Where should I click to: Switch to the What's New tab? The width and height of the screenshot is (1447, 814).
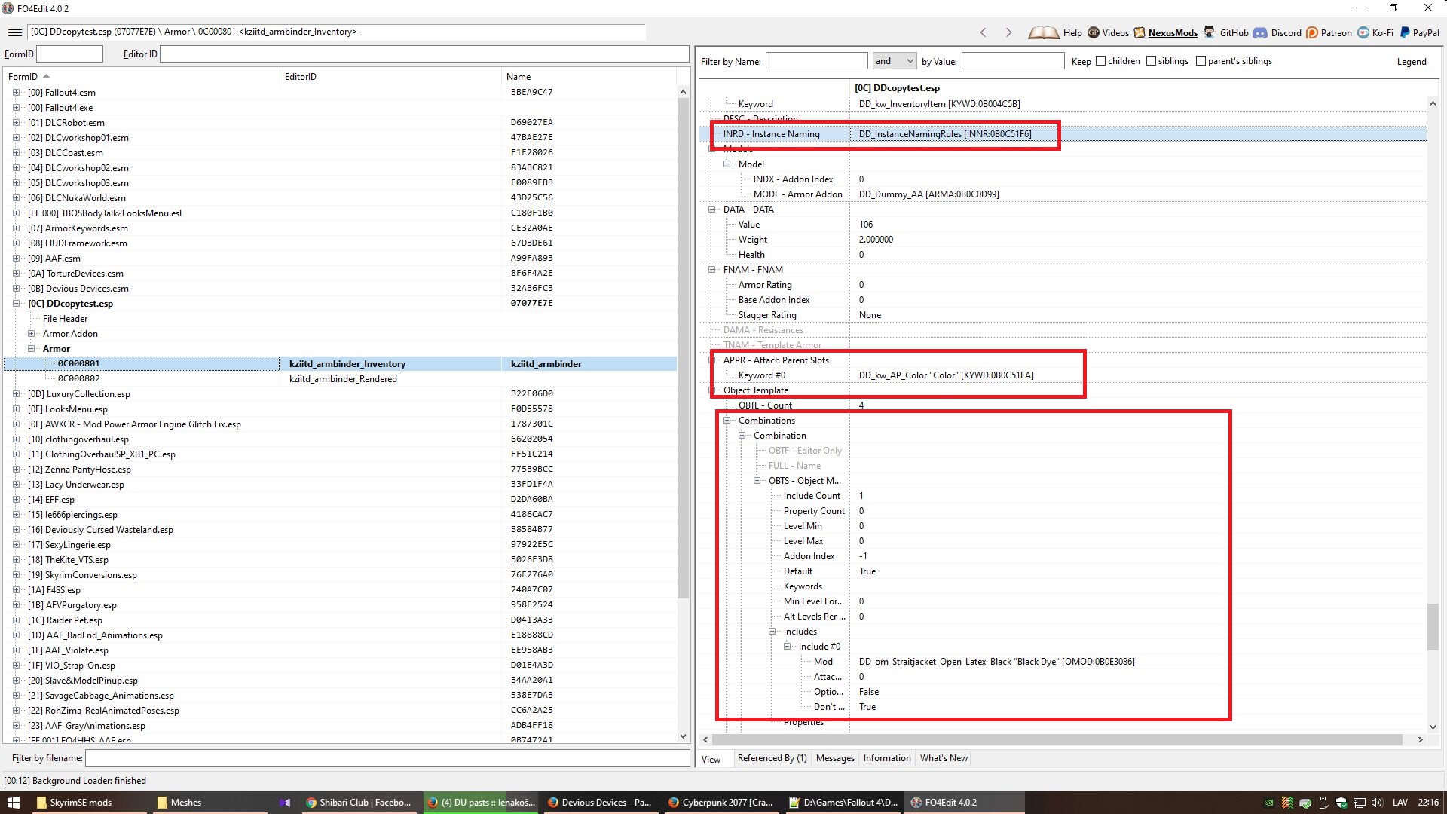coord(944,758)
